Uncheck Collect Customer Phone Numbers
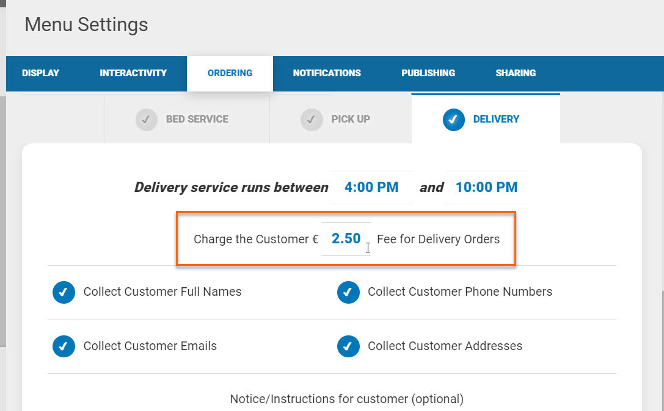 tap(348, 292)
